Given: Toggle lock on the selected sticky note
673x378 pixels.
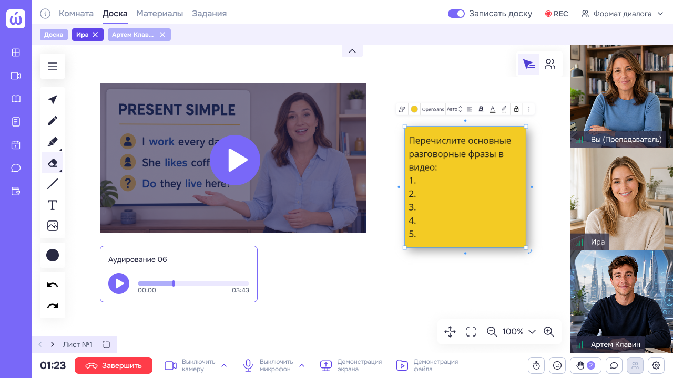Looking at the screenshot, I should point(516,109).
